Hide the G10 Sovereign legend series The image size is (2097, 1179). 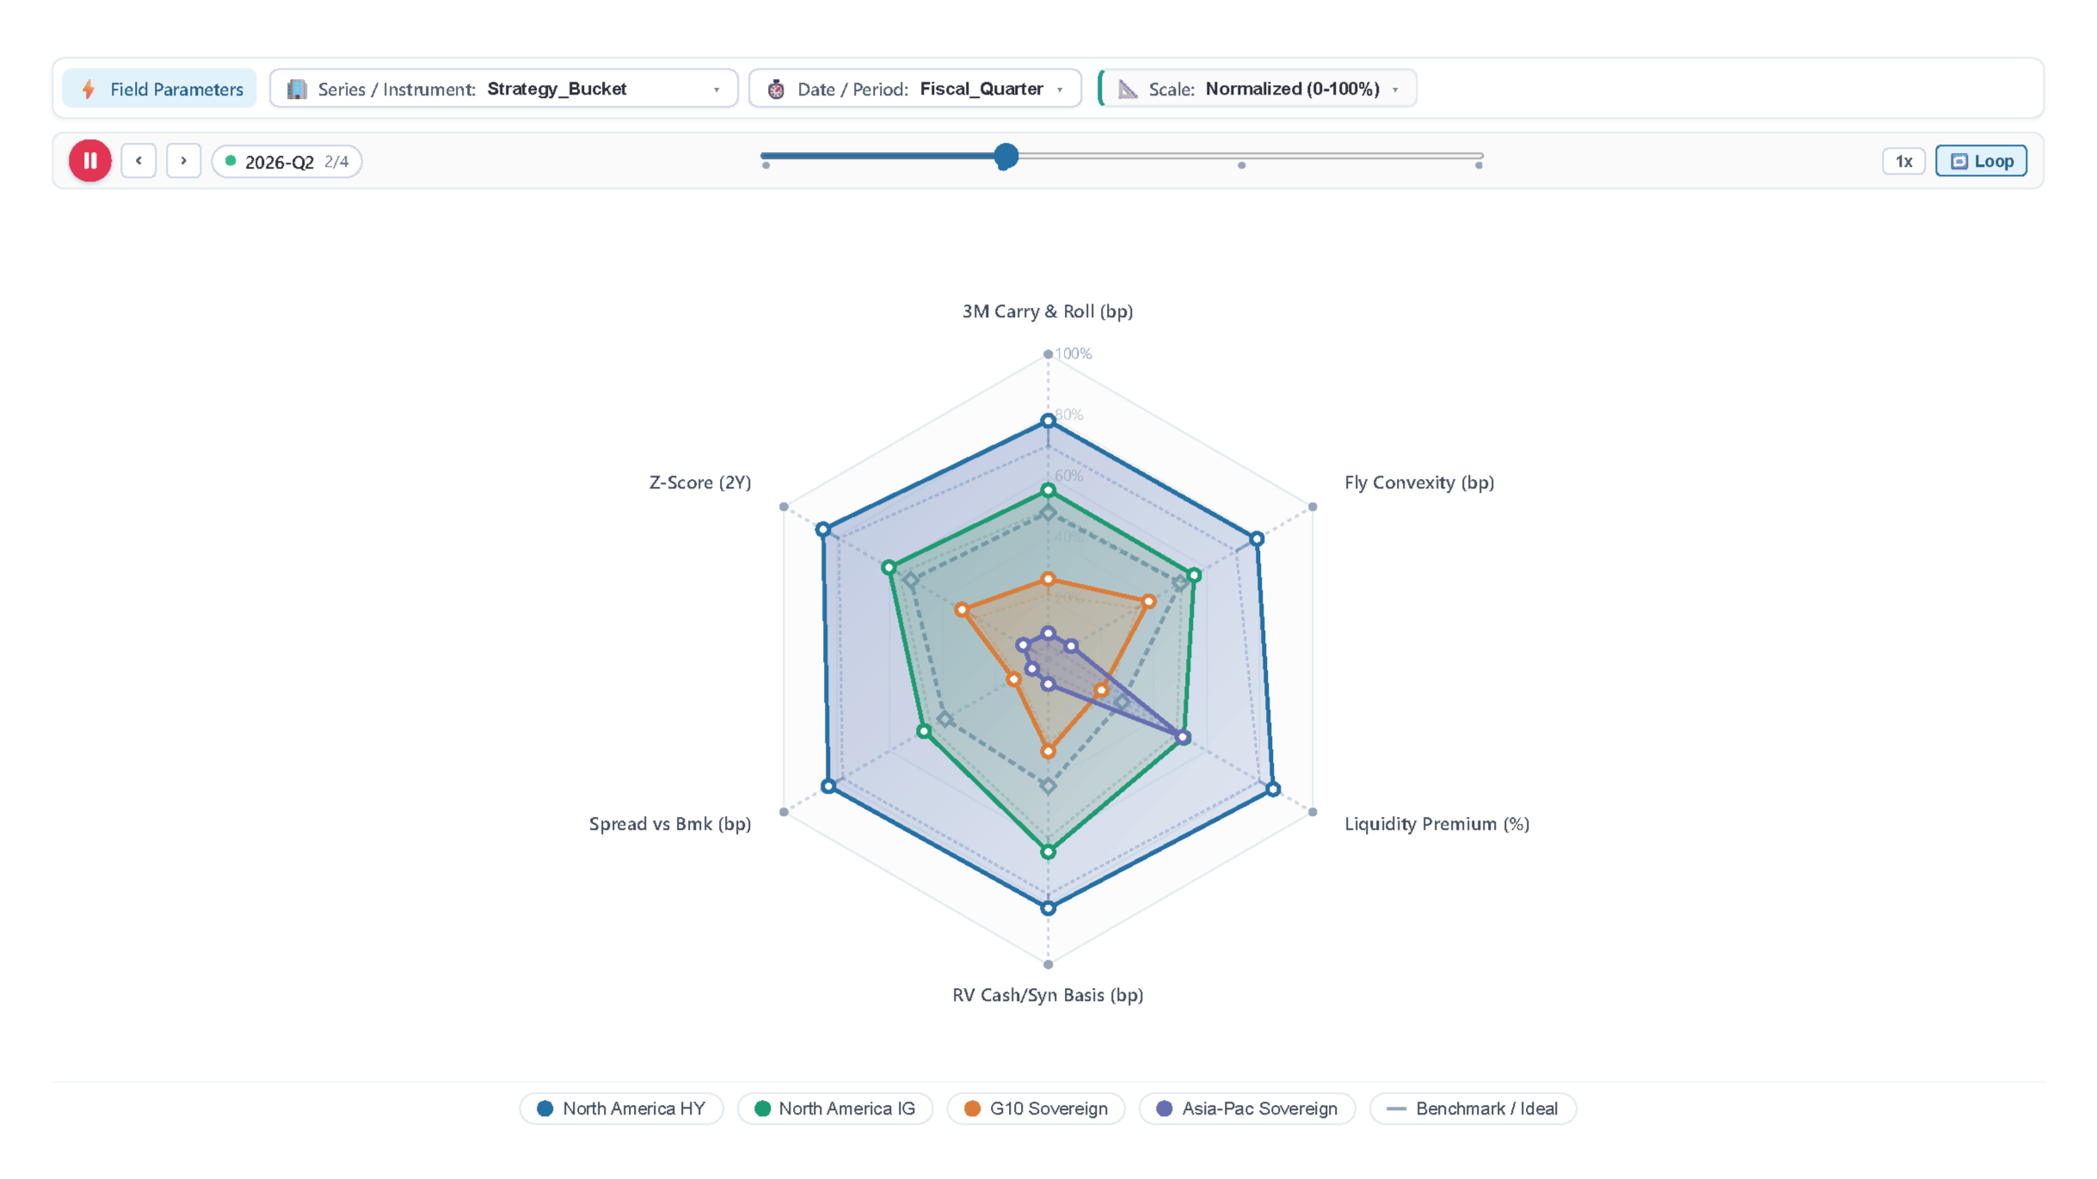click(x=1036, y=1108)
